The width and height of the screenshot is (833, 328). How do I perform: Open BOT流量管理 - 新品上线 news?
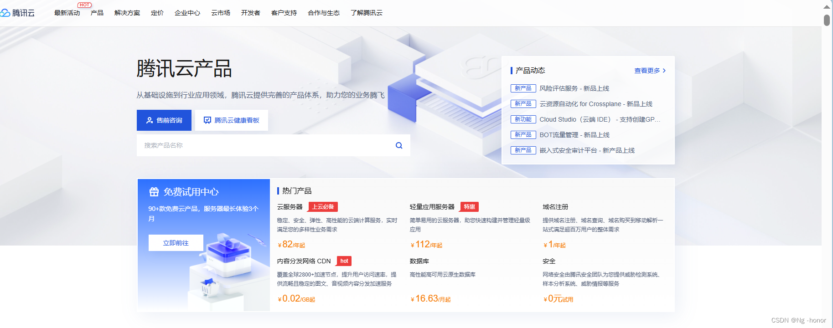coord(574,135)
